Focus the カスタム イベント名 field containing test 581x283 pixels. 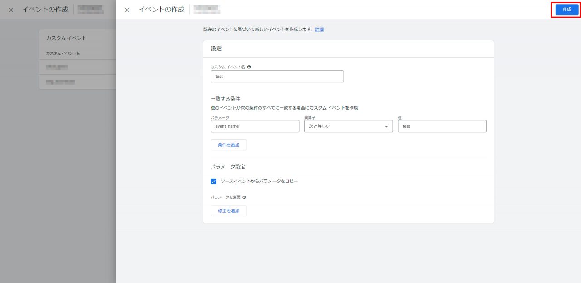pos(277,77)
